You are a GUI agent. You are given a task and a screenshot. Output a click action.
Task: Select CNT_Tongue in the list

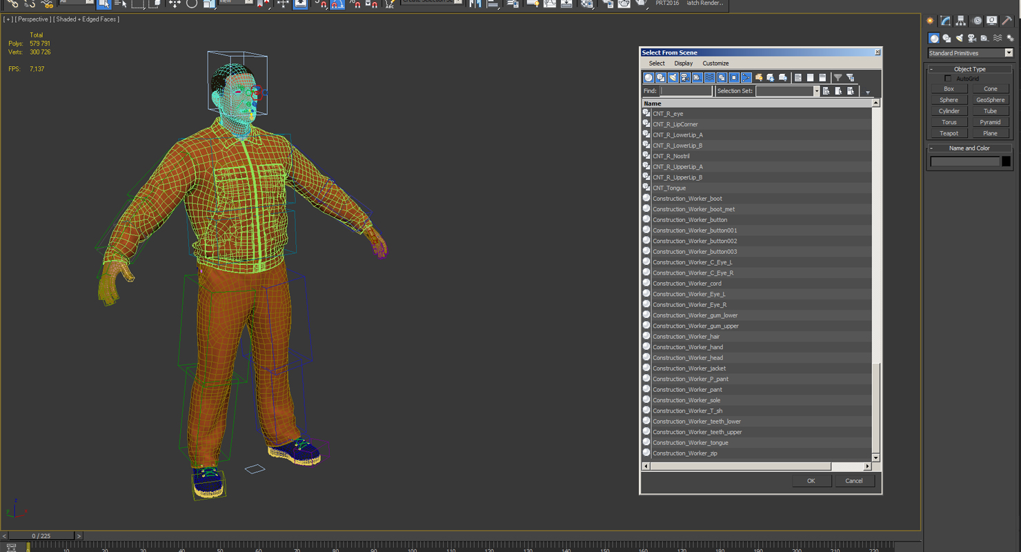tap(757, 188)
